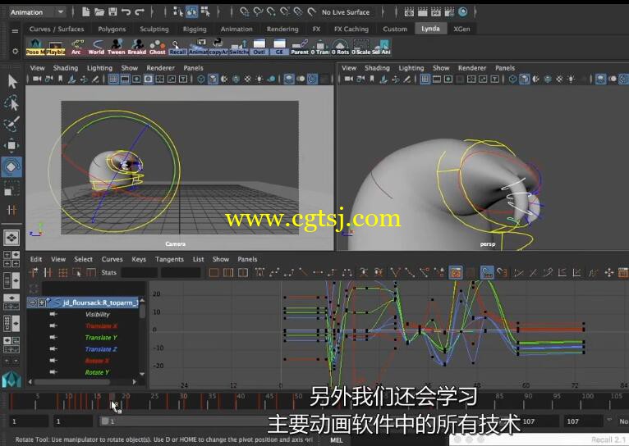Toggle grid display in Camera viewport
This screenshot has width=629, height=446.
coord(113,80)
